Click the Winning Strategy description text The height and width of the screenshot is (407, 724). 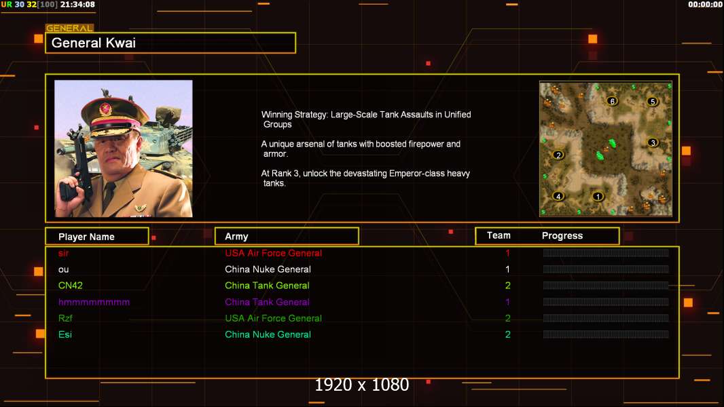click(x=366, y=119)
